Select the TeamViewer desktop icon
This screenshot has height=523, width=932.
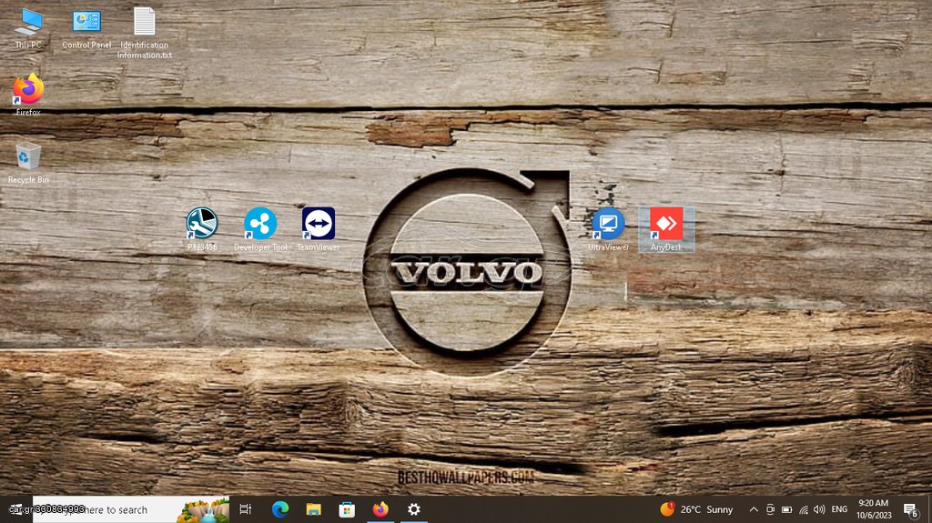click(x=318, y=229)
